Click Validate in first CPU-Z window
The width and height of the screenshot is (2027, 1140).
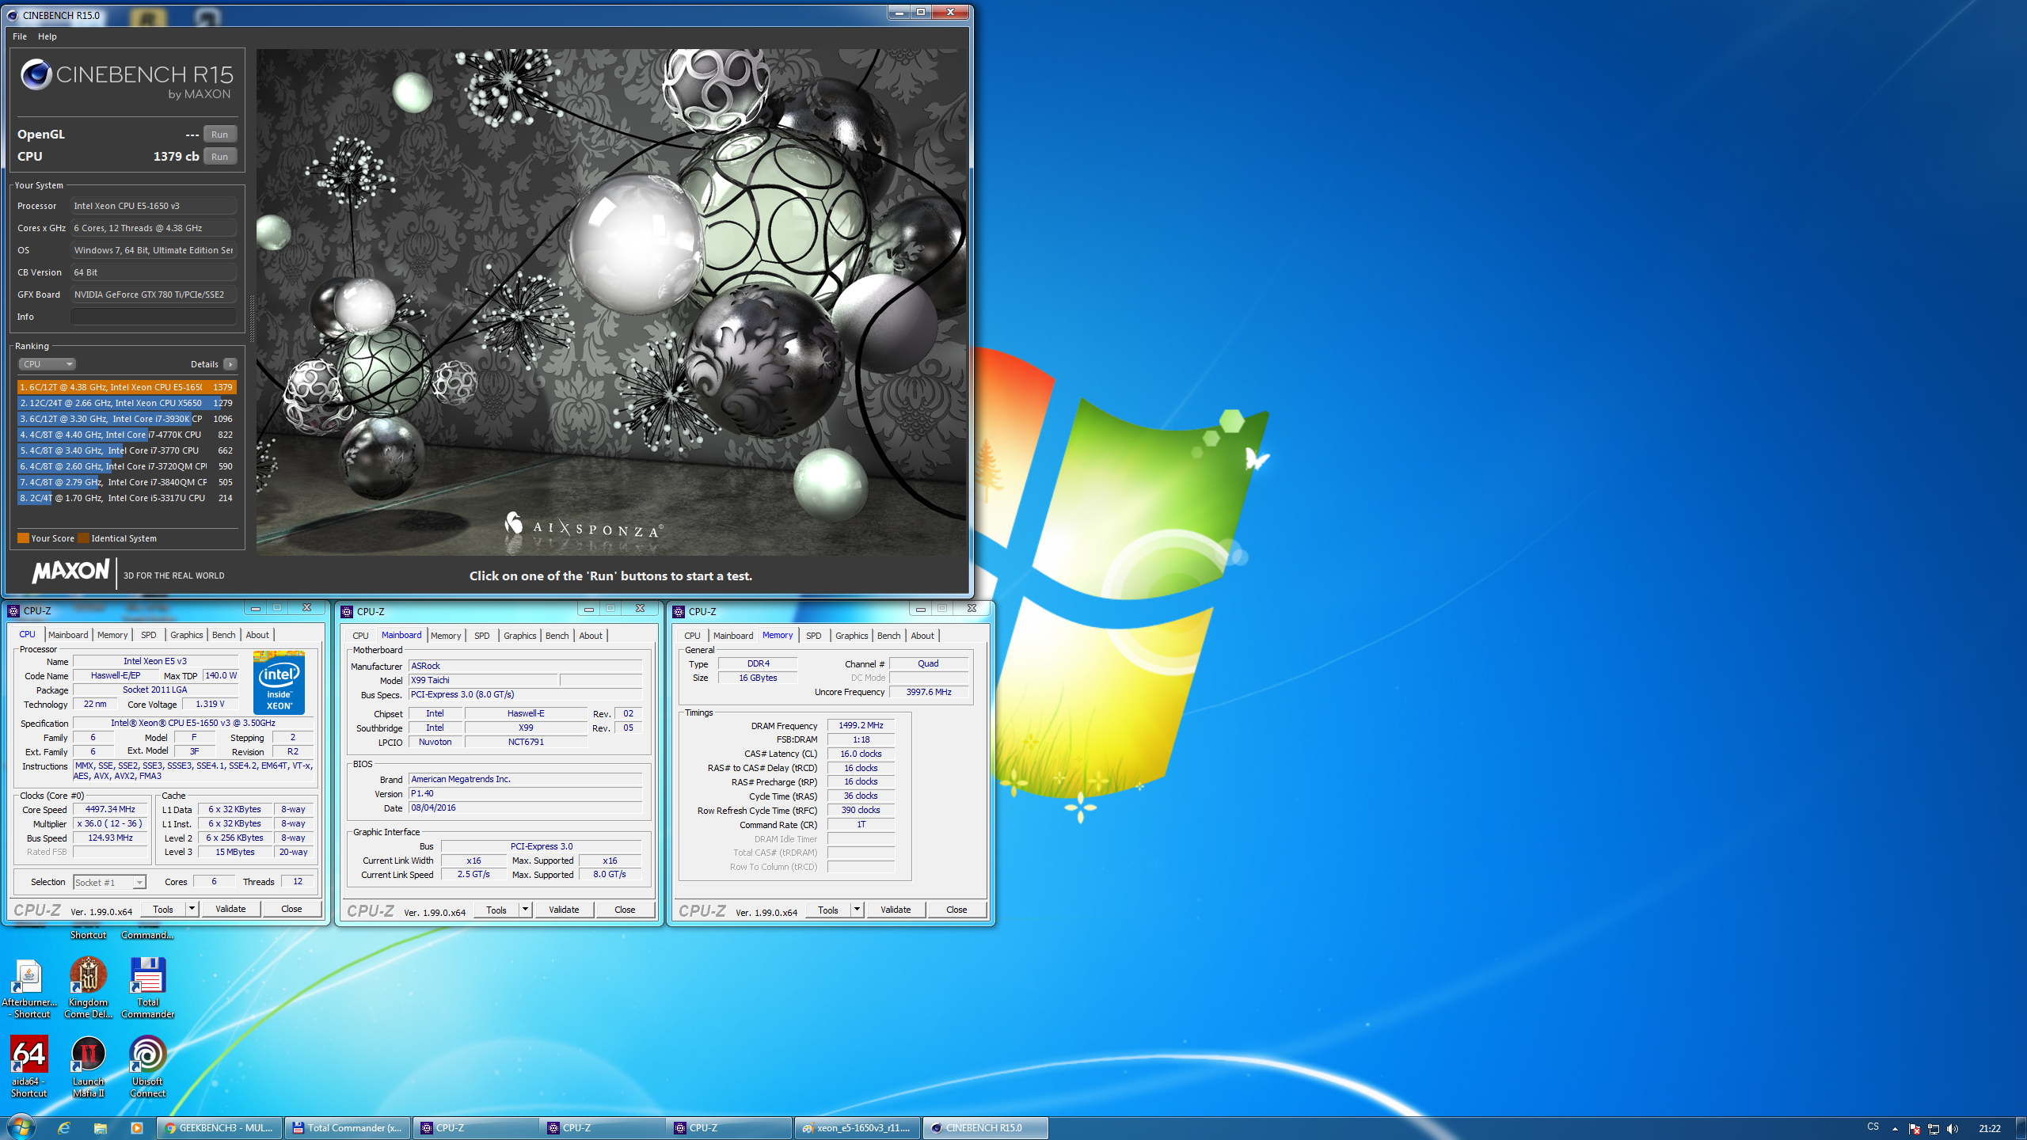pyautogui.click(x=230, y=909)
